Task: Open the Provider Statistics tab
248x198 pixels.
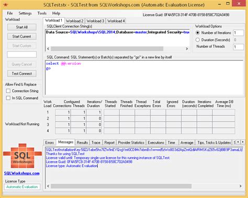Action: (131, 143)
